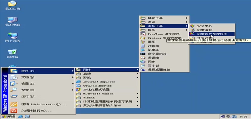Click the 同步 synchronize icon
This screenshot has height=119, width=251.
(x=143, y=62)
